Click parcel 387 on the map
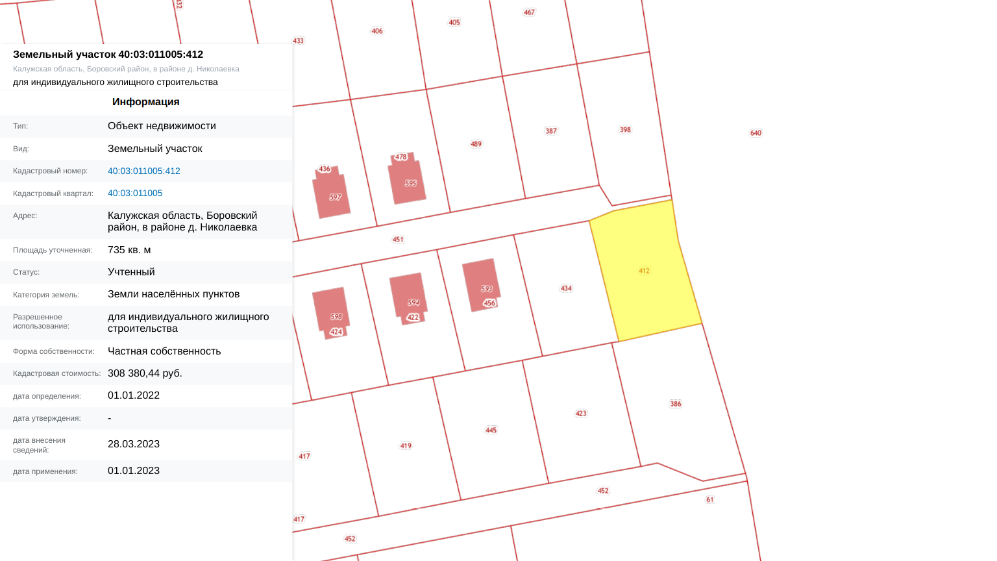This screenshot has height=561, width=997. click(551, 131)
